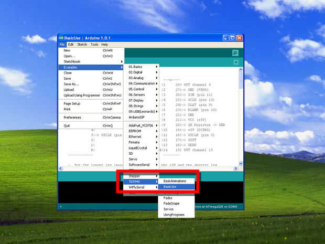Image resolution: width=325 pixels, height=244 pixels.
Task: Choose New from the File menu
Action: [91, 50]
